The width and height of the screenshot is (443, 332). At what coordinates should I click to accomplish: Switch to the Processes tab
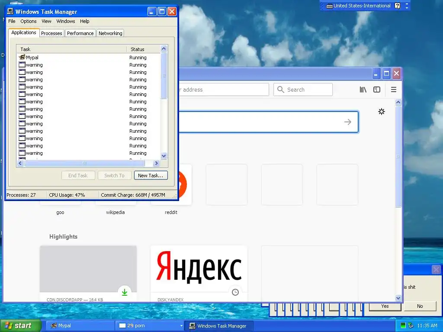51,33
